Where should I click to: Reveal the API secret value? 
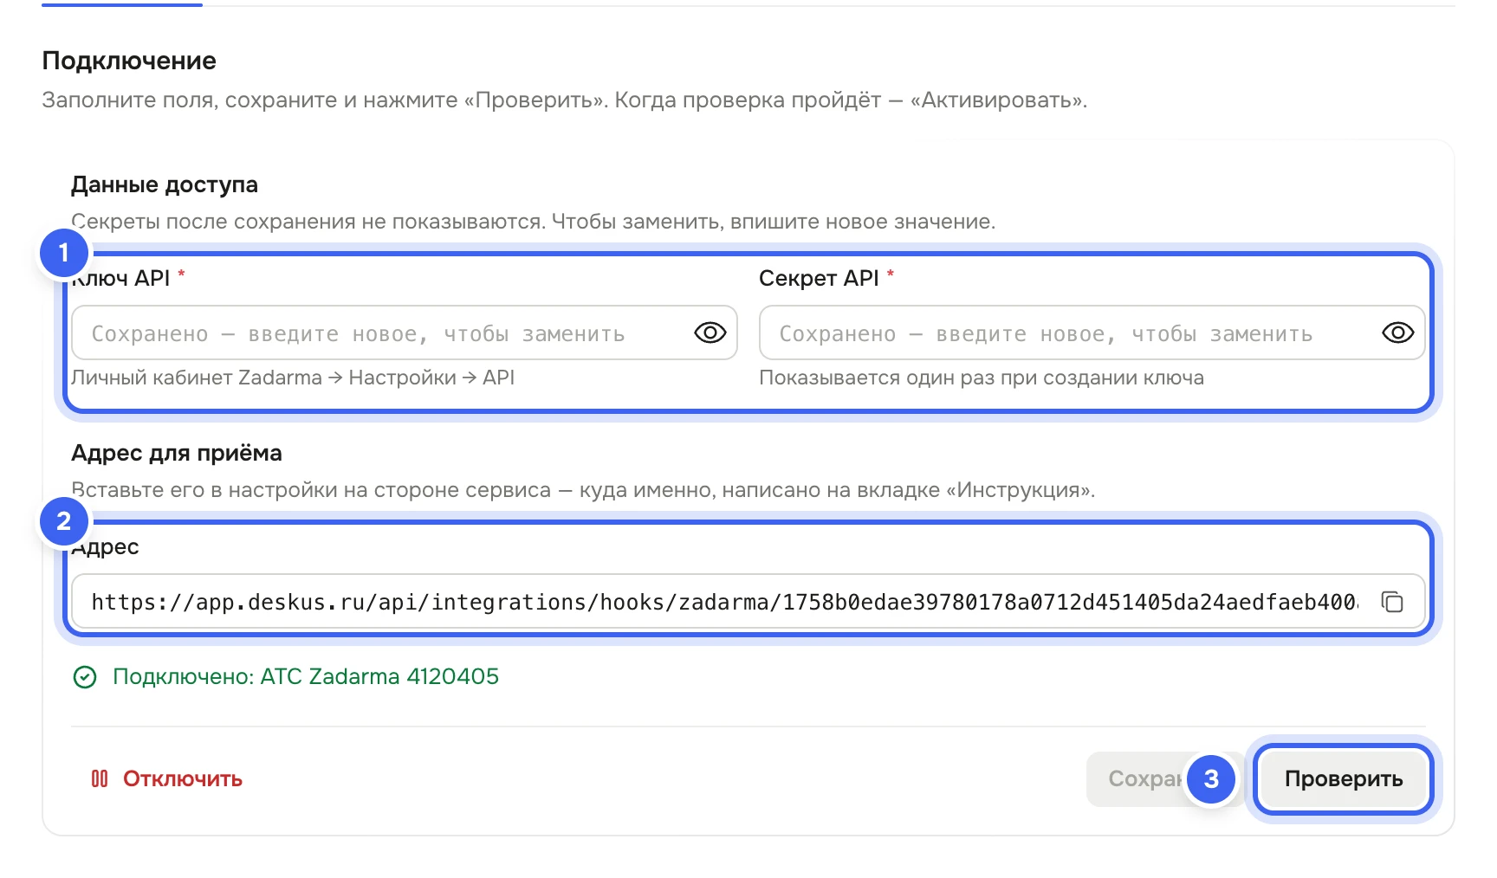click(1397, 332)
